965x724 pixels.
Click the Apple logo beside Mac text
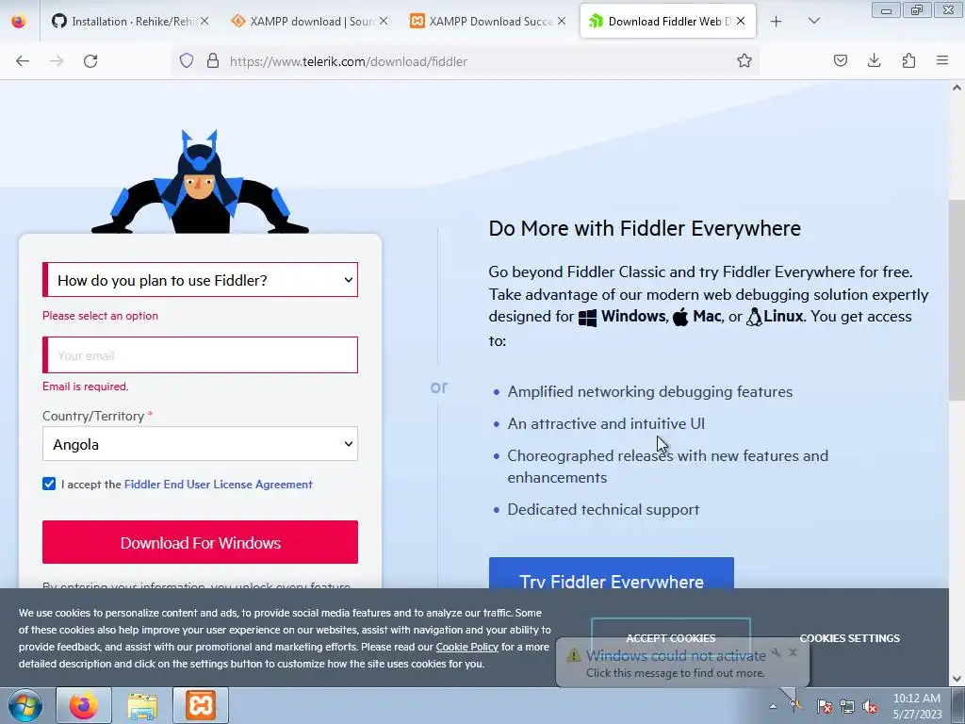click(x=680, y=317)
